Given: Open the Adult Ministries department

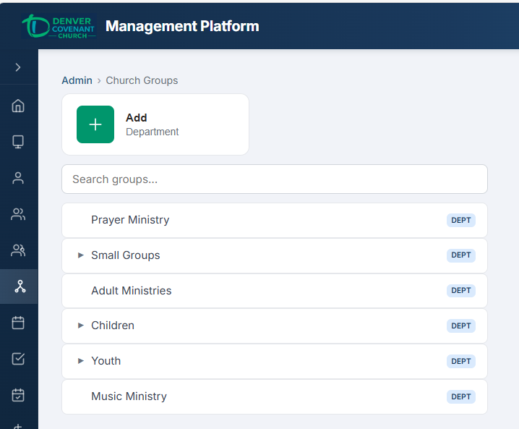Looking at the screenshot, I should [x=132, y=291].
